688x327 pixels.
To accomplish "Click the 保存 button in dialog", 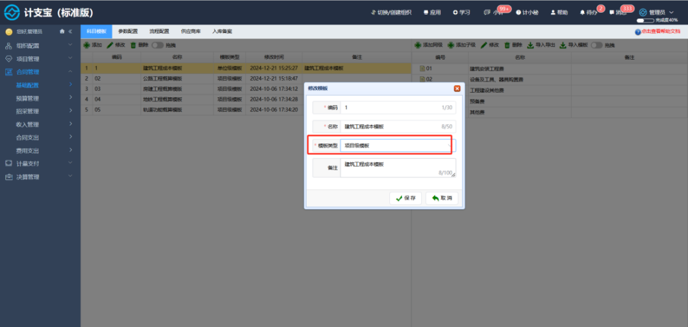I will pyautogui.click(x=405, y=198).
